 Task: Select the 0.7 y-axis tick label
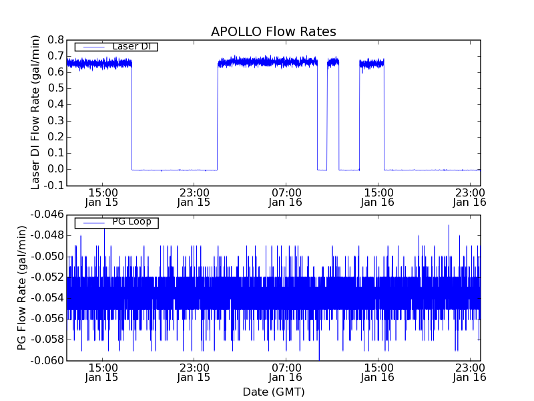[x=55, y=56]
